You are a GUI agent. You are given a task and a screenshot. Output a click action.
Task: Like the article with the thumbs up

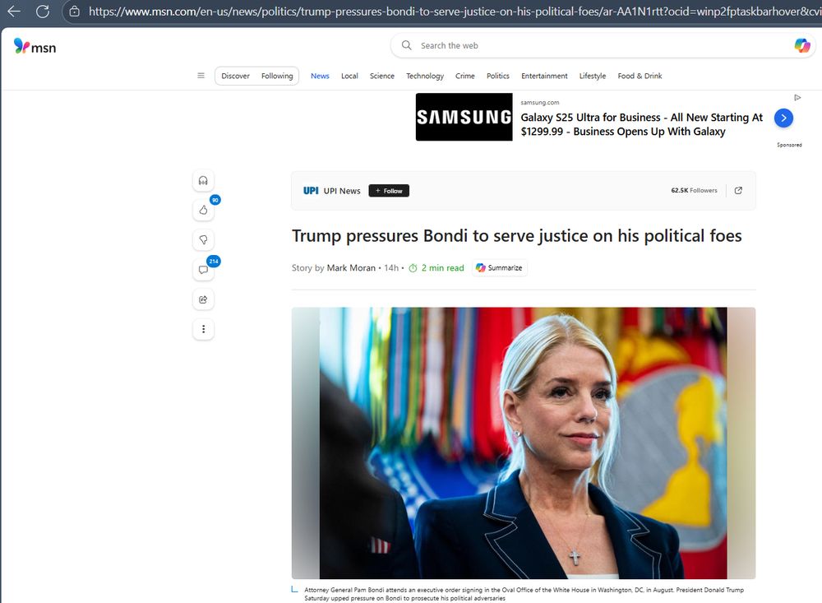click(x=203, y=210)
